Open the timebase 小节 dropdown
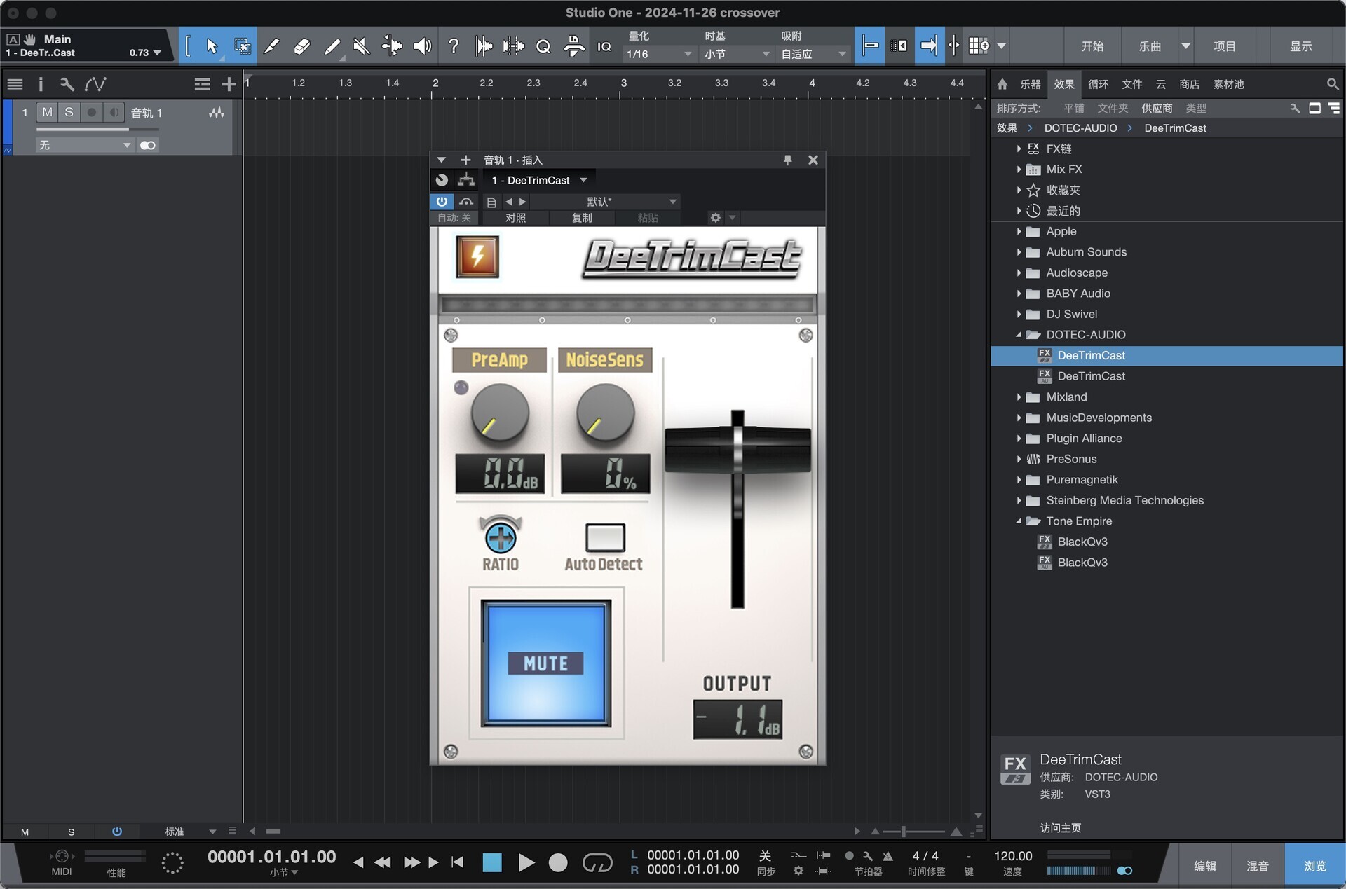This screenshot has width=1346, height=889. pos(737,54)
